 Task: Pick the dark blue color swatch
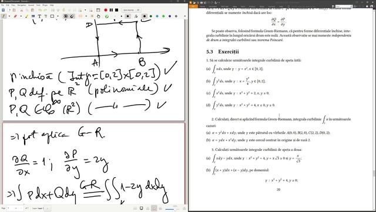click(x=170, y=16)
